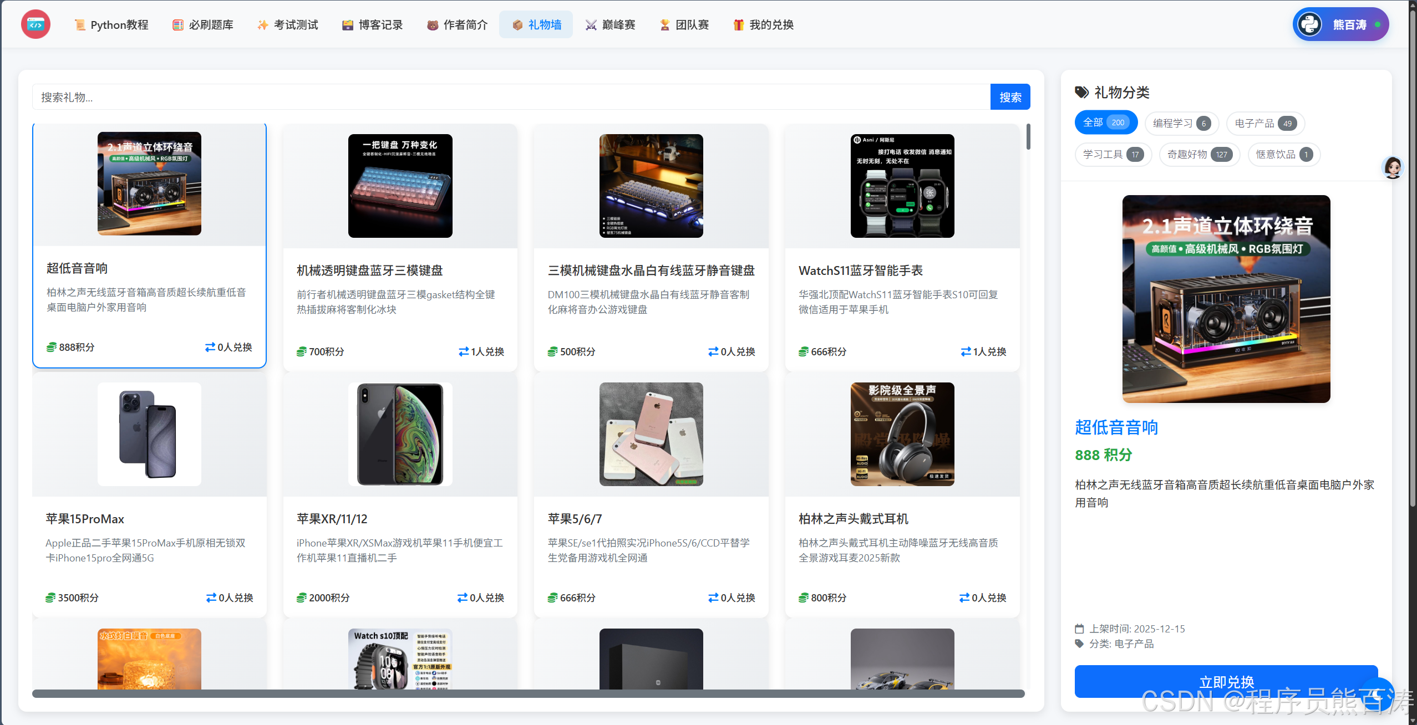Click the tag icon next to 分类
This screenshot has width=1417, height=725.
(x=1079, y=644)
